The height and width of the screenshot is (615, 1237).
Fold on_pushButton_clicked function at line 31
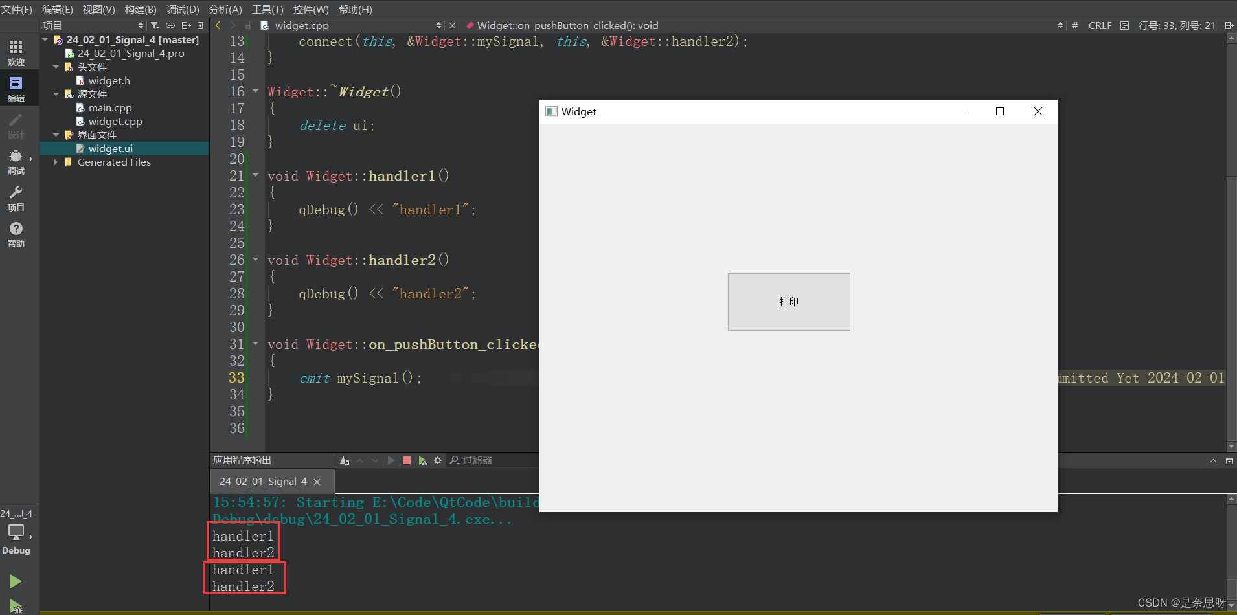255,344
